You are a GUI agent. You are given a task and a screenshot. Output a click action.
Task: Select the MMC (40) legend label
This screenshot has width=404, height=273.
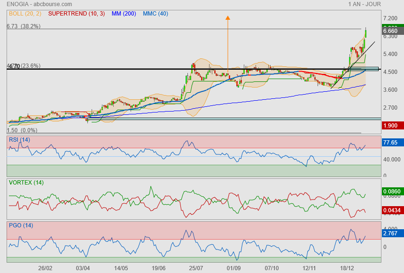(155, 14)
